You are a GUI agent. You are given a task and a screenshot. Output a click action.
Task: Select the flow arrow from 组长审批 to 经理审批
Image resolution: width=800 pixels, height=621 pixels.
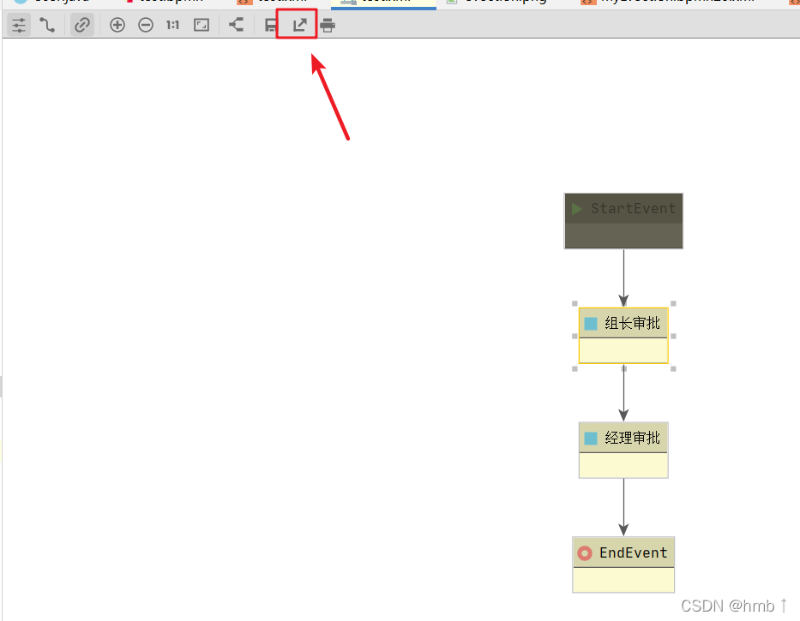(x=623, y=392)
